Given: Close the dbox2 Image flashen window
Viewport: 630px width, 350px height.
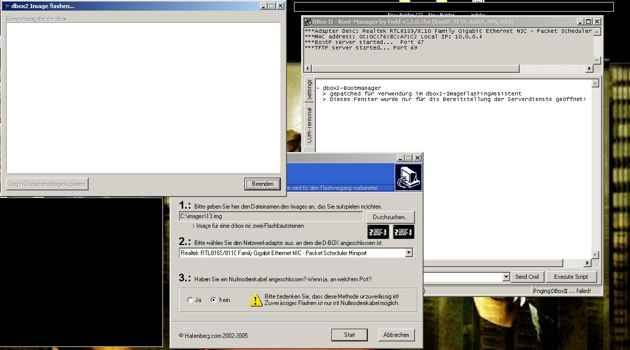Looking at the screenshot, I should 281,6.
